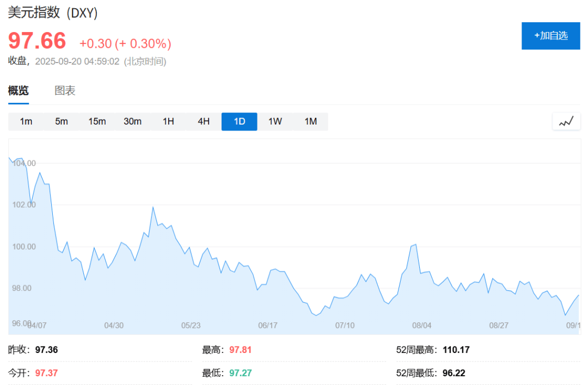The width and height of the screenshot is (588, 385).
Task: Switch chart to 1H interval
Action: [168, 121]
